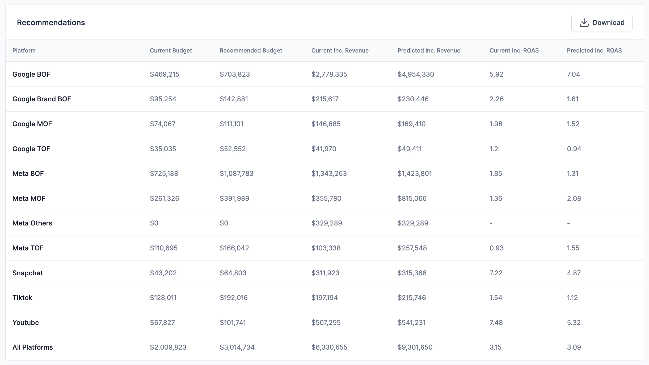Click the Platform column header
Image resolution: width=649 pixels, height=365 pixels.
(24, 50)
